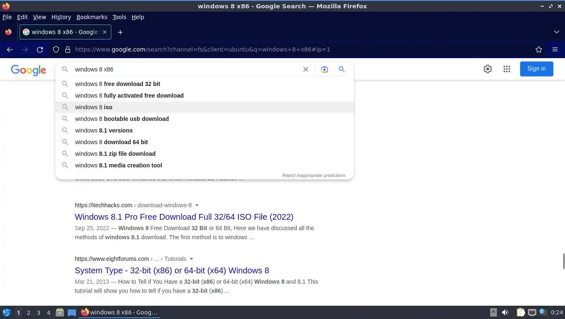Switch to workspace 3
This screenshot has height=319, width=565.
[38, 313]
